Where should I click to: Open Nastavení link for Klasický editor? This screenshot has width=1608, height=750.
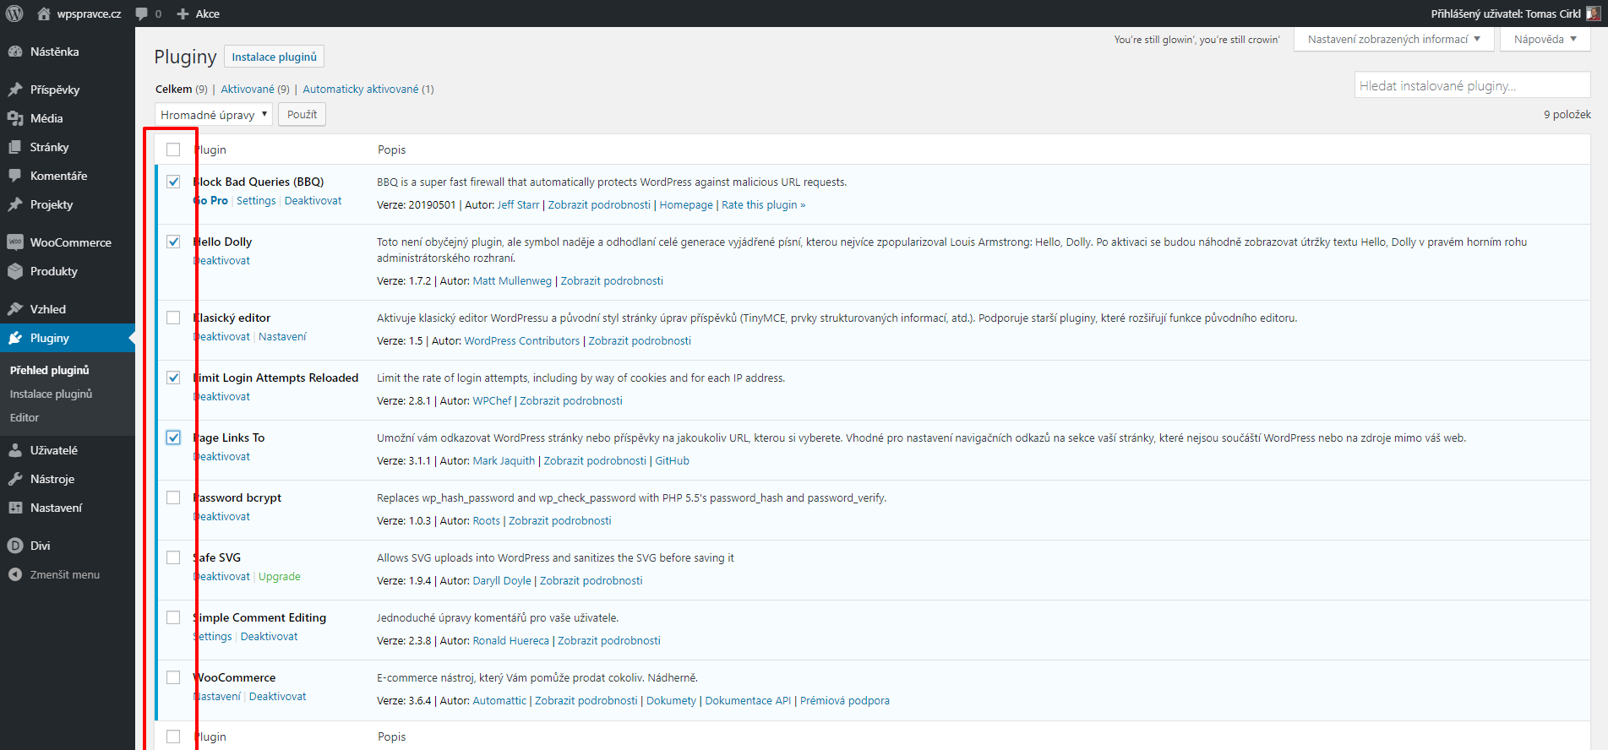coord(282,337)
